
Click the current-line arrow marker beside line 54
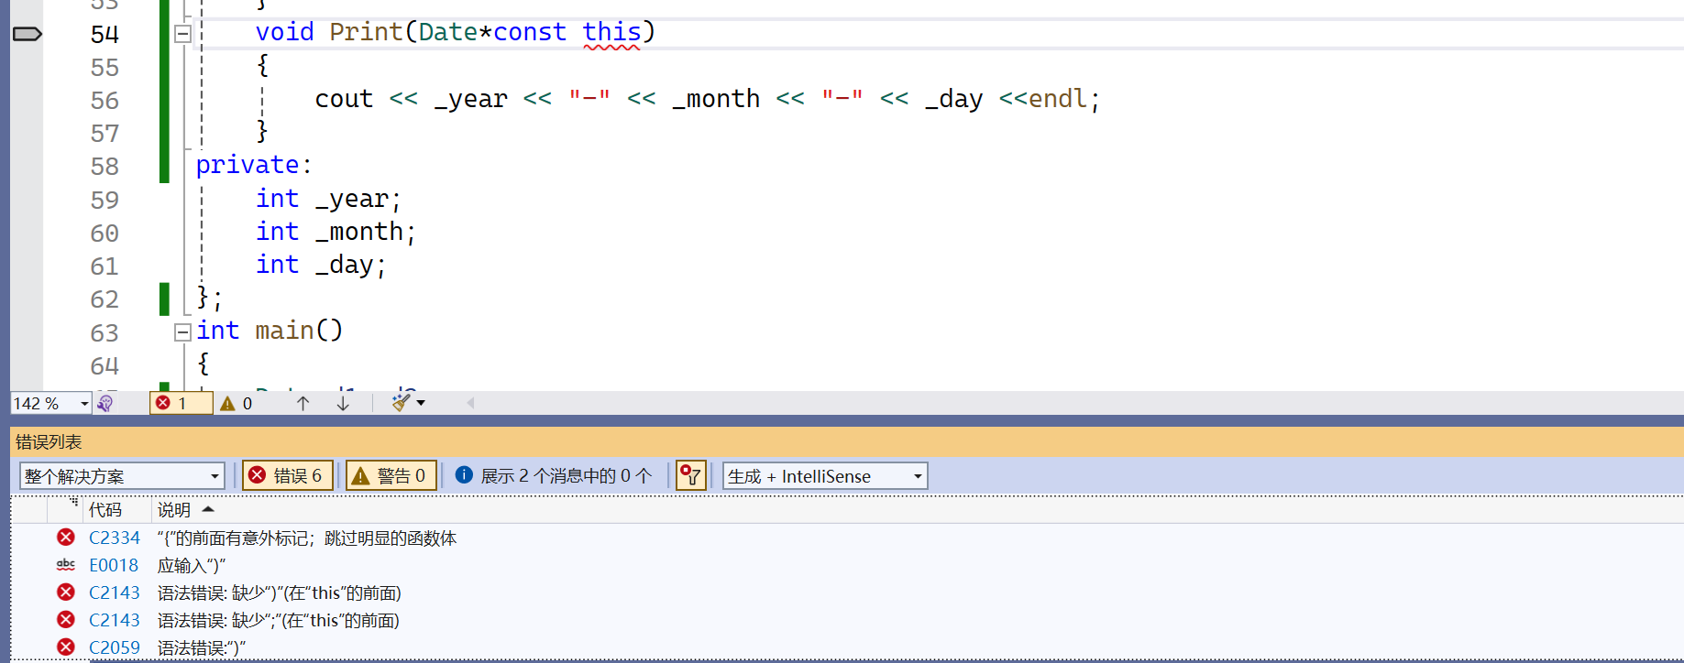pyautogui.click(x=27, y=34)
